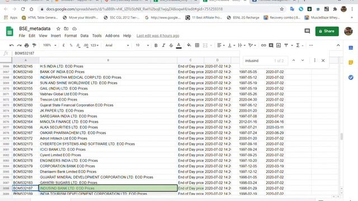The width and height of the screenshot is (358, 201).
Task: Print the spreadsheet via printer icon
Action: pos(27,45)
